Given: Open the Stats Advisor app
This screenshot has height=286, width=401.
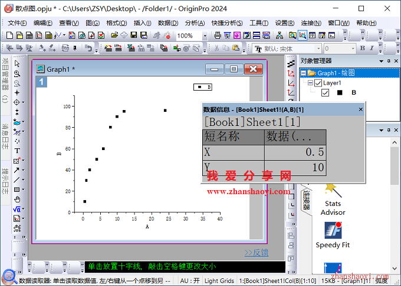Looking at the screenshot, I should click(333, 199).
